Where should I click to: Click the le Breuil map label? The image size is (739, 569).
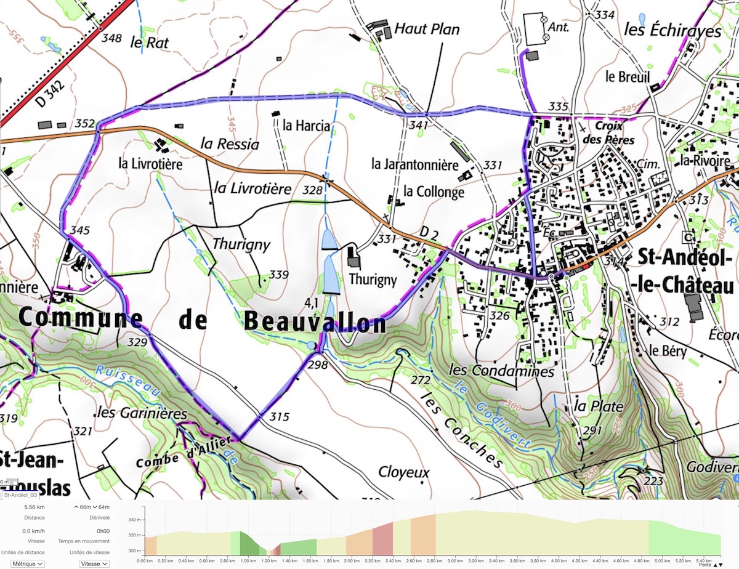(x=628, y=77)
